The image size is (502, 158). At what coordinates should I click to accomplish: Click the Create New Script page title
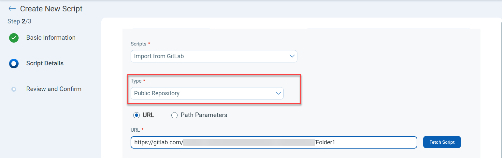[51, 9]
